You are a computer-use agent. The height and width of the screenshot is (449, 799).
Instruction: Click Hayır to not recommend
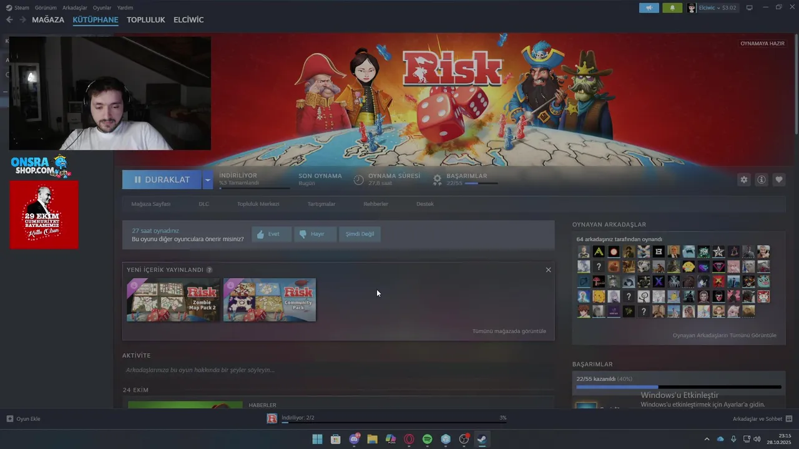click(x=315, y=234)
